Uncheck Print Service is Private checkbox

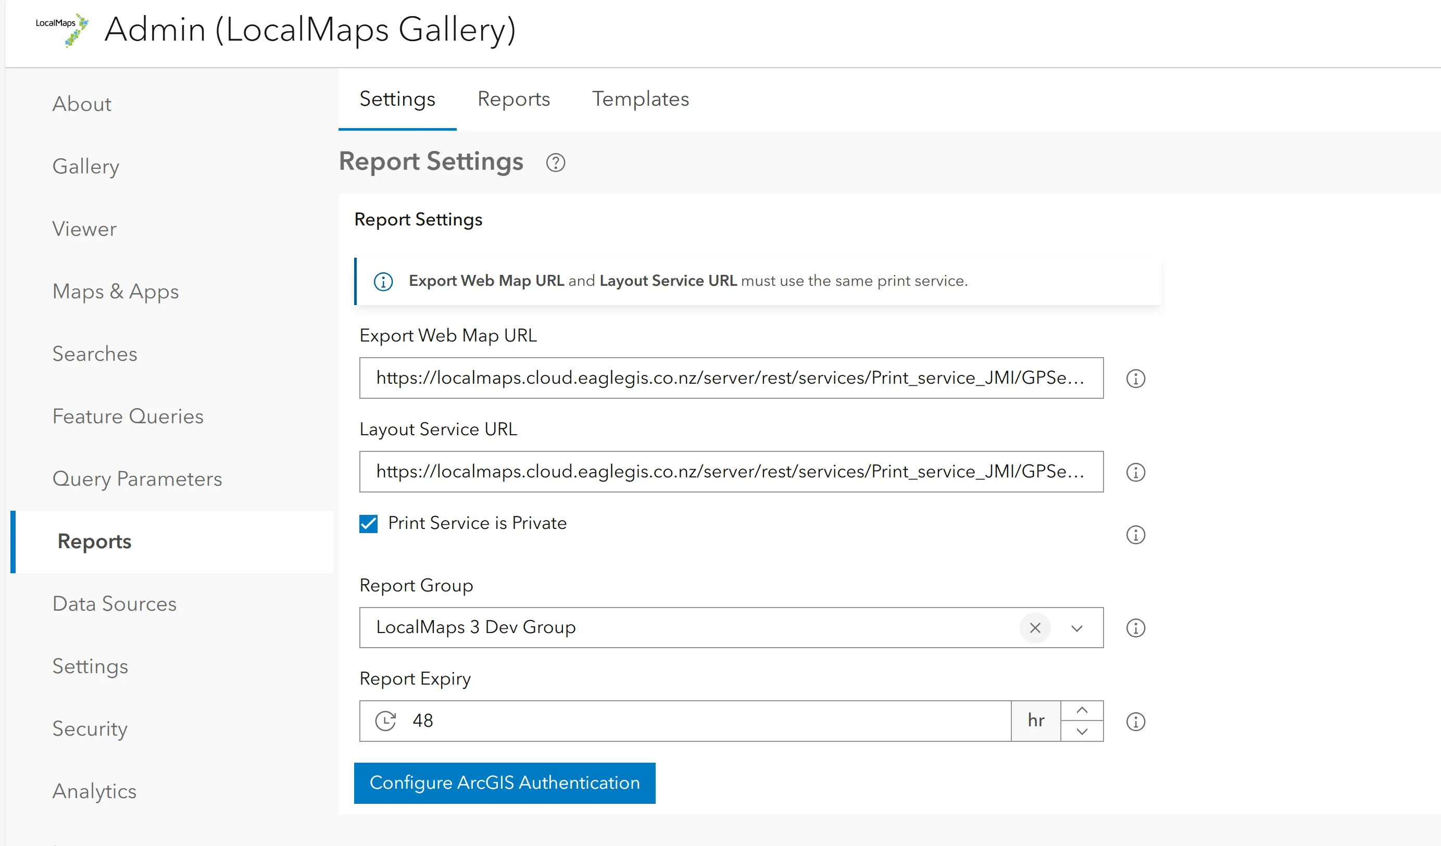coord(368,524)
